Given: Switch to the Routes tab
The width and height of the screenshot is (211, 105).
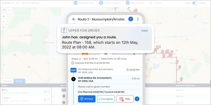Looking at the screenshot, I should pos(19,81).
